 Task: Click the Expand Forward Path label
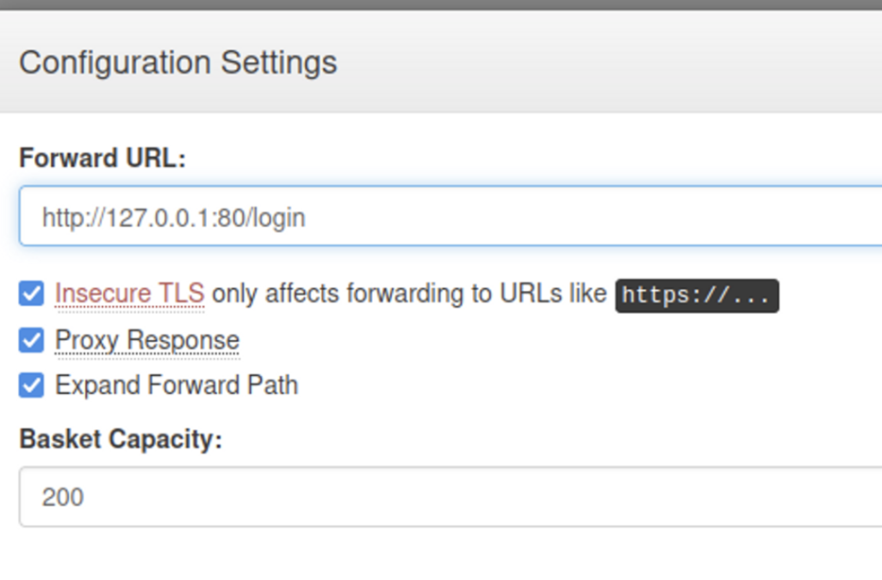tap(177, 385)
